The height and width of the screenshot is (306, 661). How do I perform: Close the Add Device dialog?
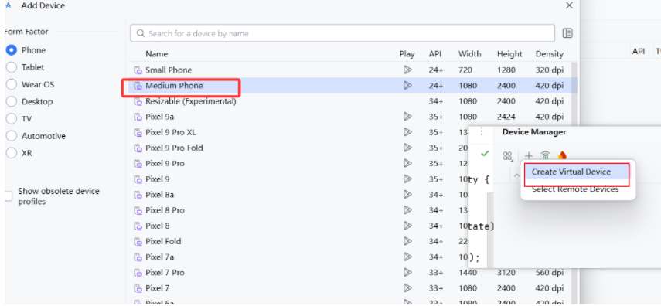pos(569,6)
